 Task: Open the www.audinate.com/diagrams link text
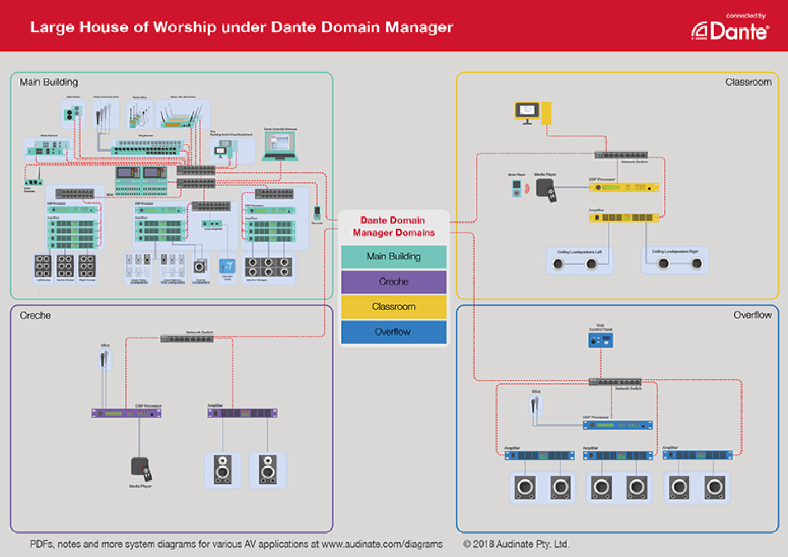tap(382, 544)
